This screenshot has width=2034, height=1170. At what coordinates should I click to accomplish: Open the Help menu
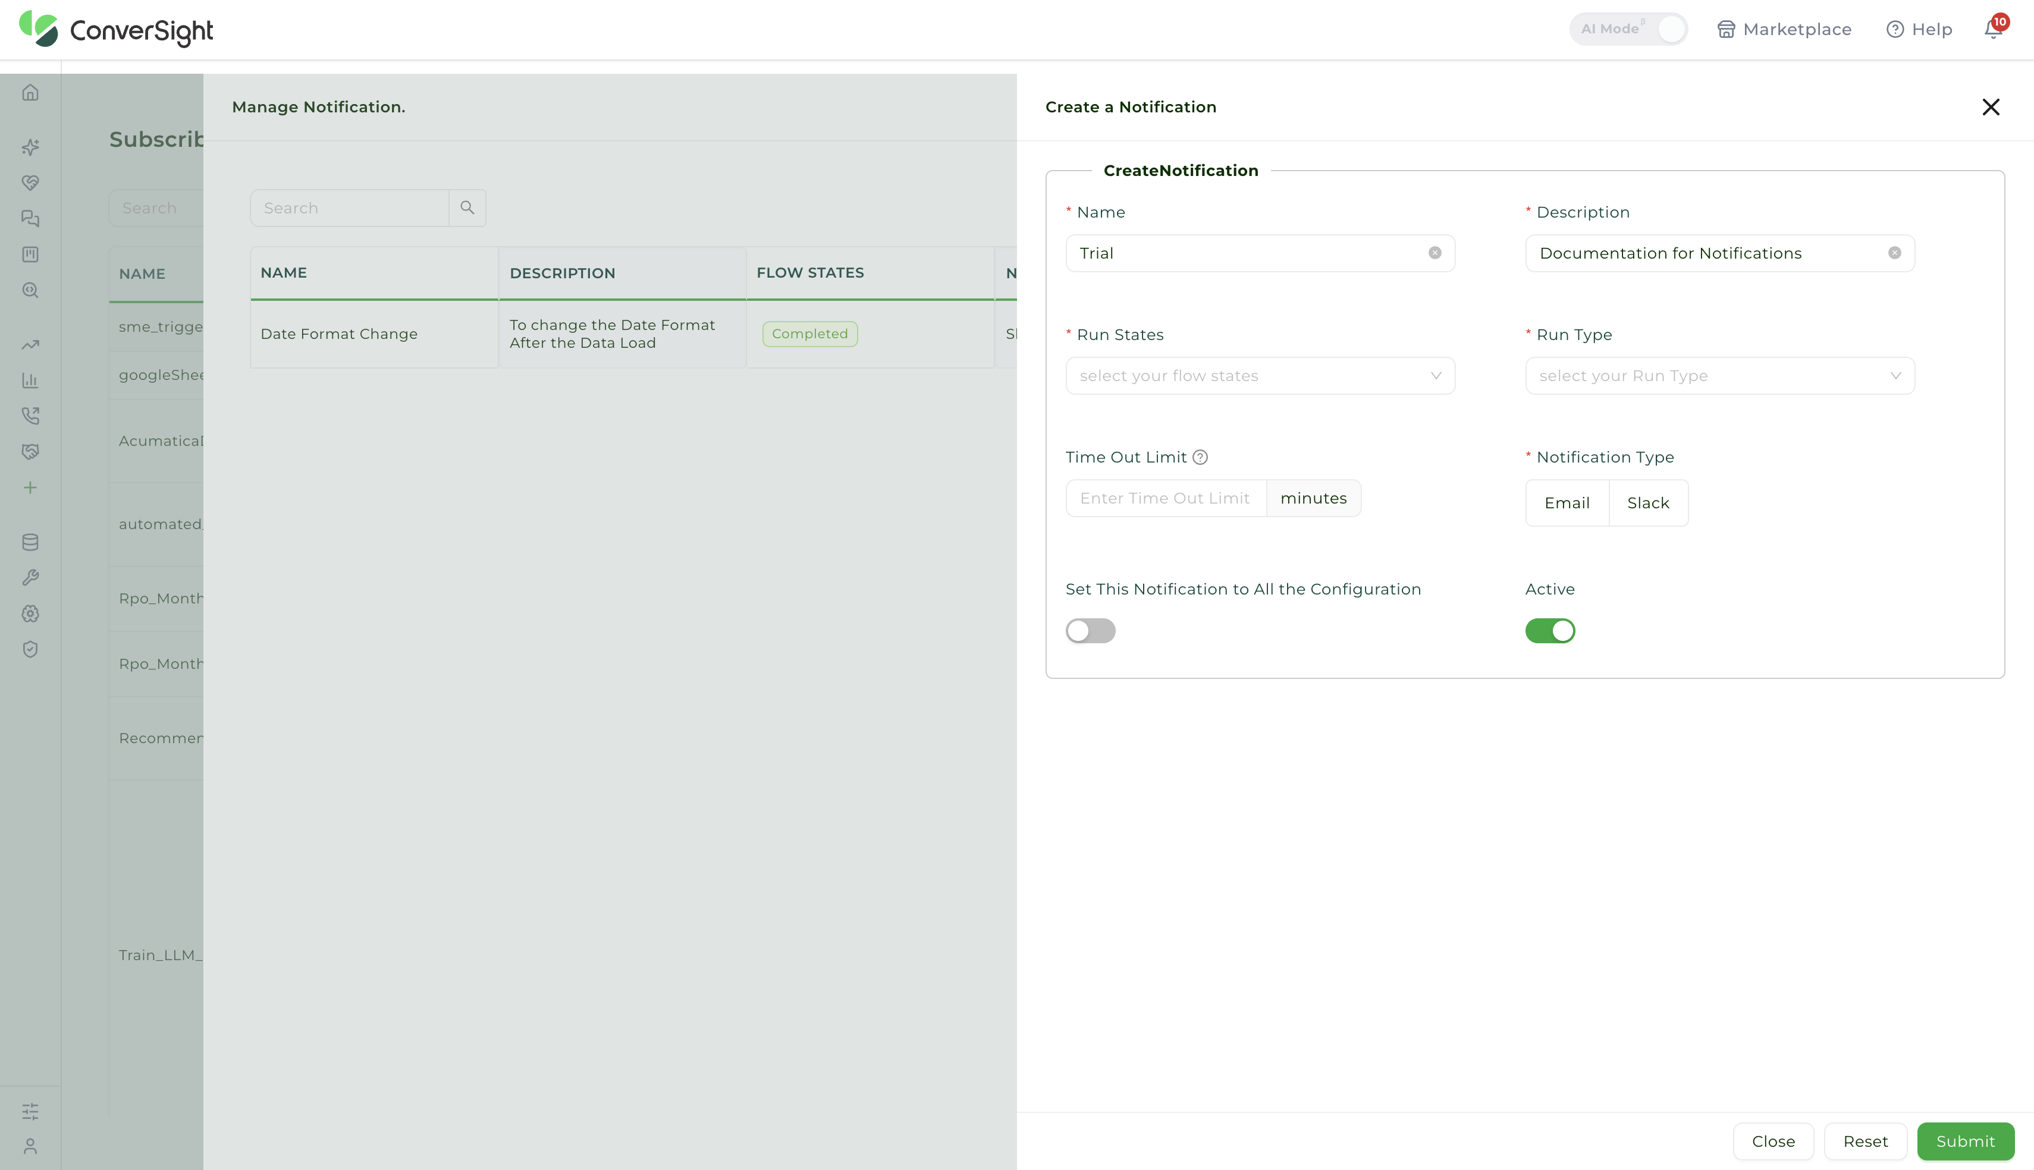[1919, 30]
